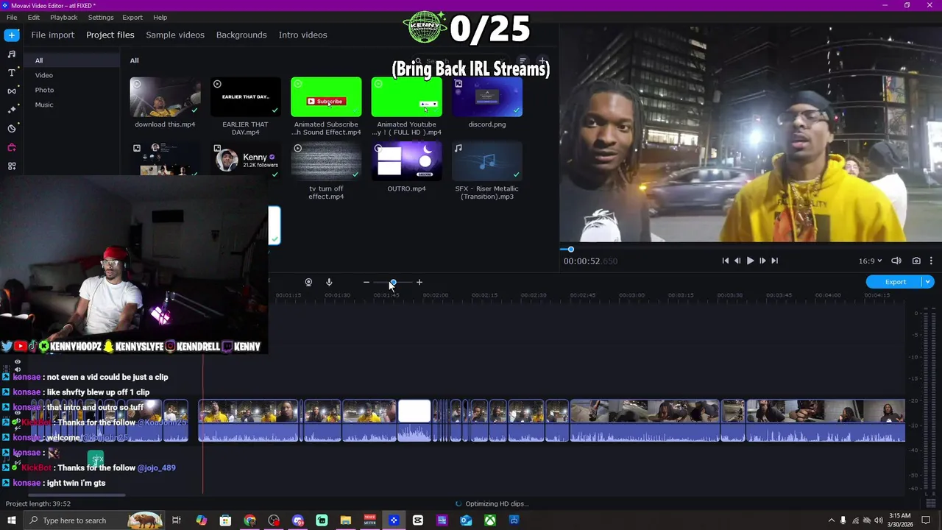942x530 pixels.
Task: Switch to the File import tab
Action: coord(52,35)
